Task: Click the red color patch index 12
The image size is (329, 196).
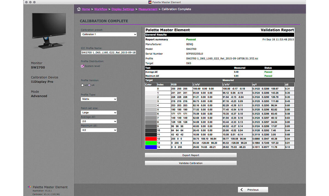Action: click(x=151, y=139)
